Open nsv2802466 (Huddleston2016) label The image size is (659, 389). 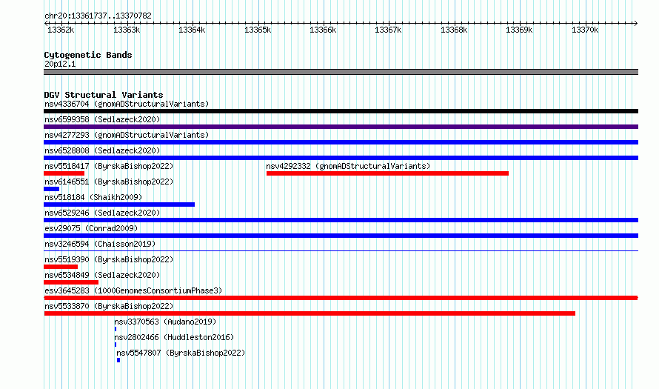174,337
